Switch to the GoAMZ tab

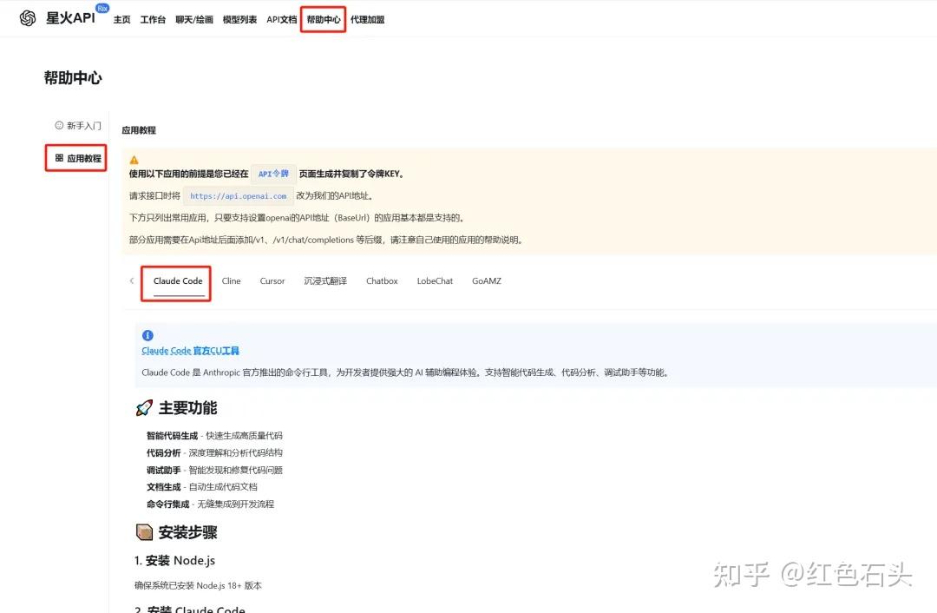pos(487,281)
